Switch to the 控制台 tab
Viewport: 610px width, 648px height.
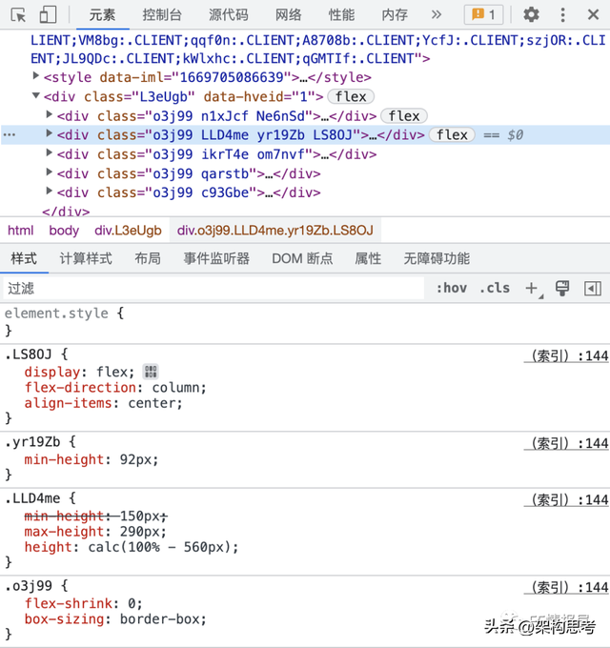pos(162,15)
